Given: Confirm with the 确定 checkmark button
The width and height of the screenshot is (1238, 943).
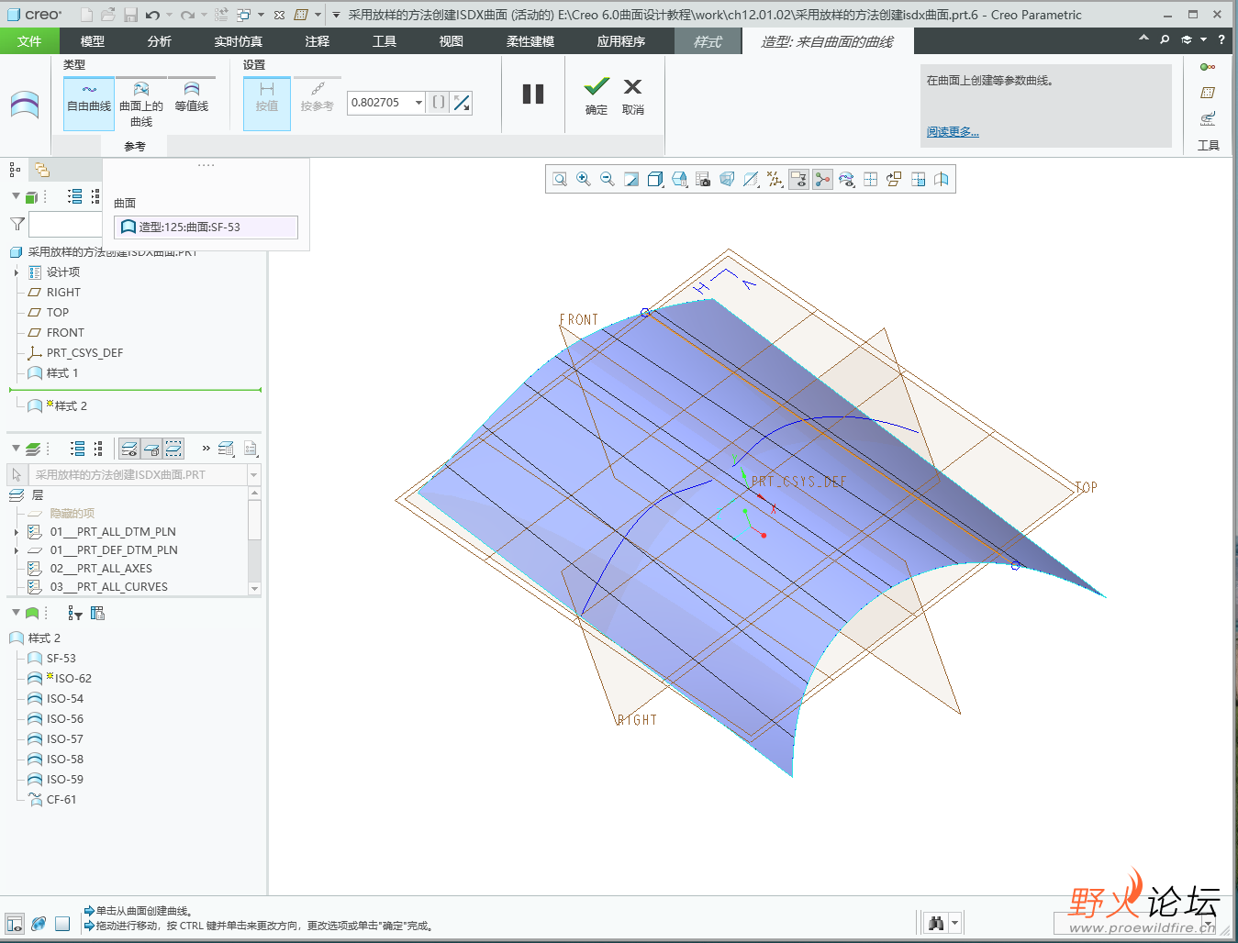Looking at the screenshot, I should [x=597, y=96].
